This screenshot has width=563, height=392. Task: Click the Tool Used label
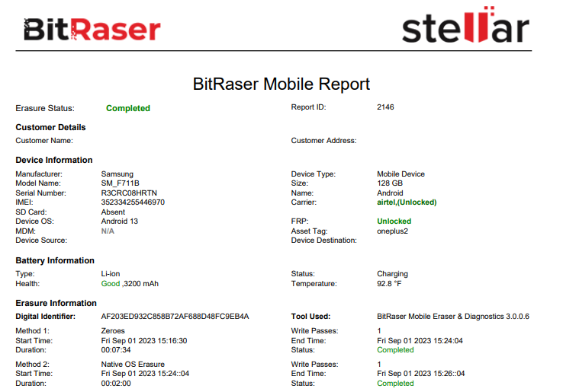click(x=310, y=317)
